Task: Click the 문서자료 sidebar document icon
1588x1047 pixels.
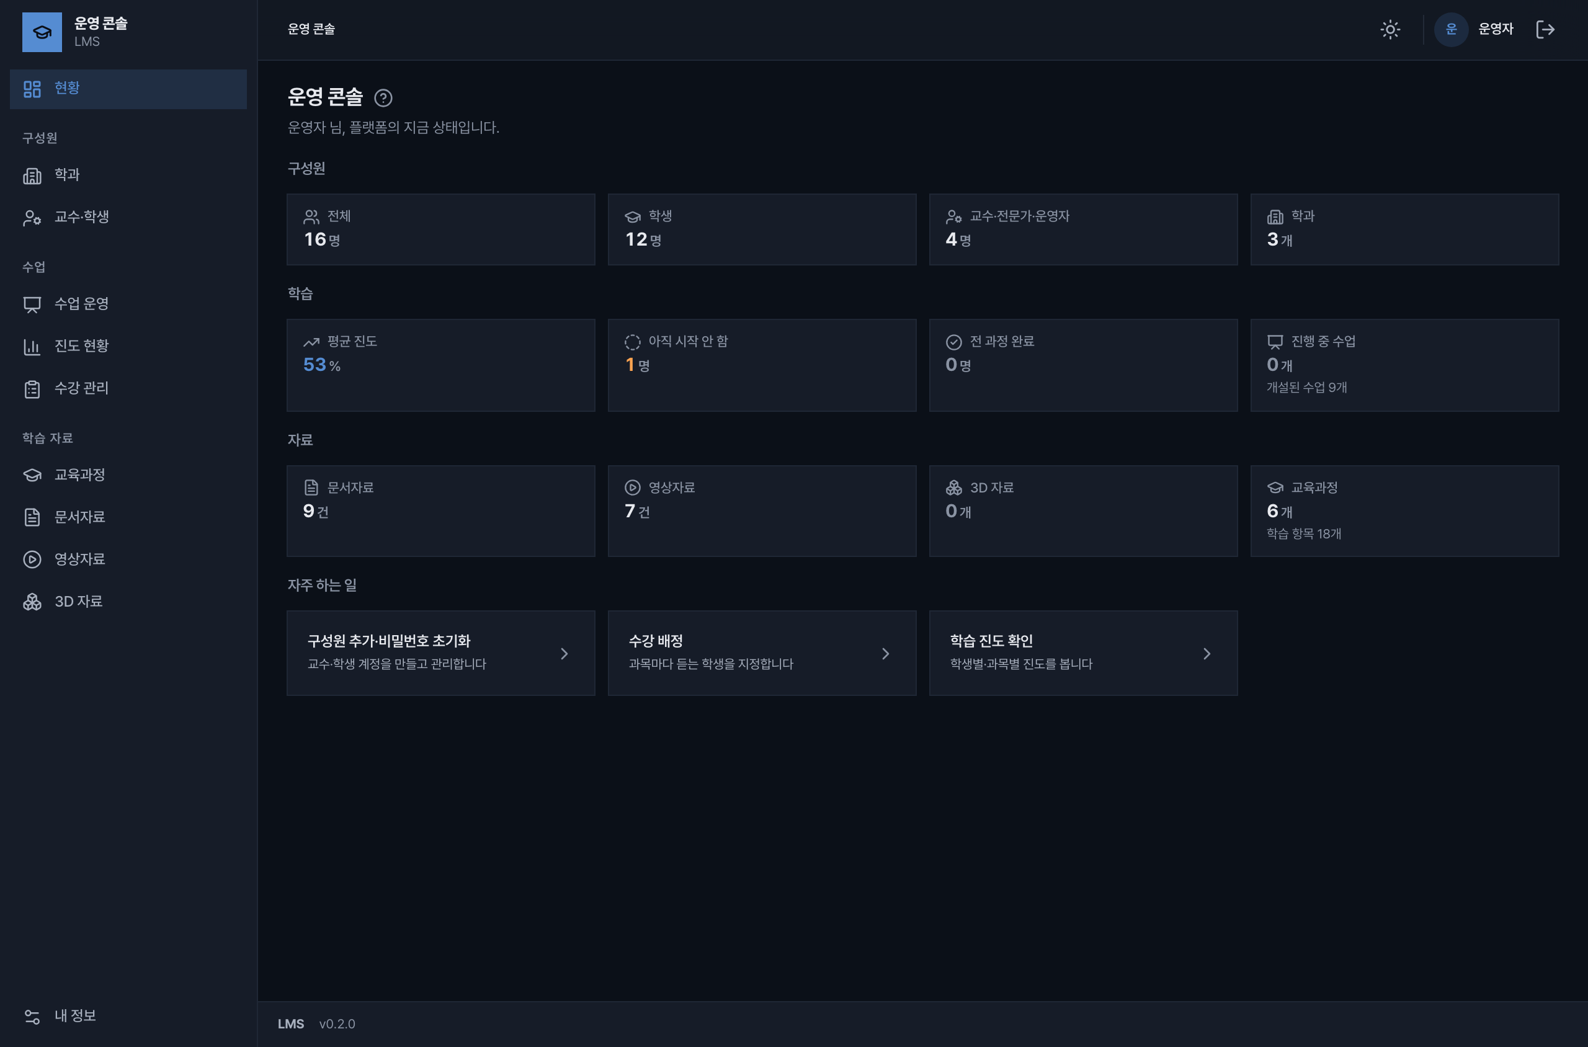Action: tap(32, 517)
